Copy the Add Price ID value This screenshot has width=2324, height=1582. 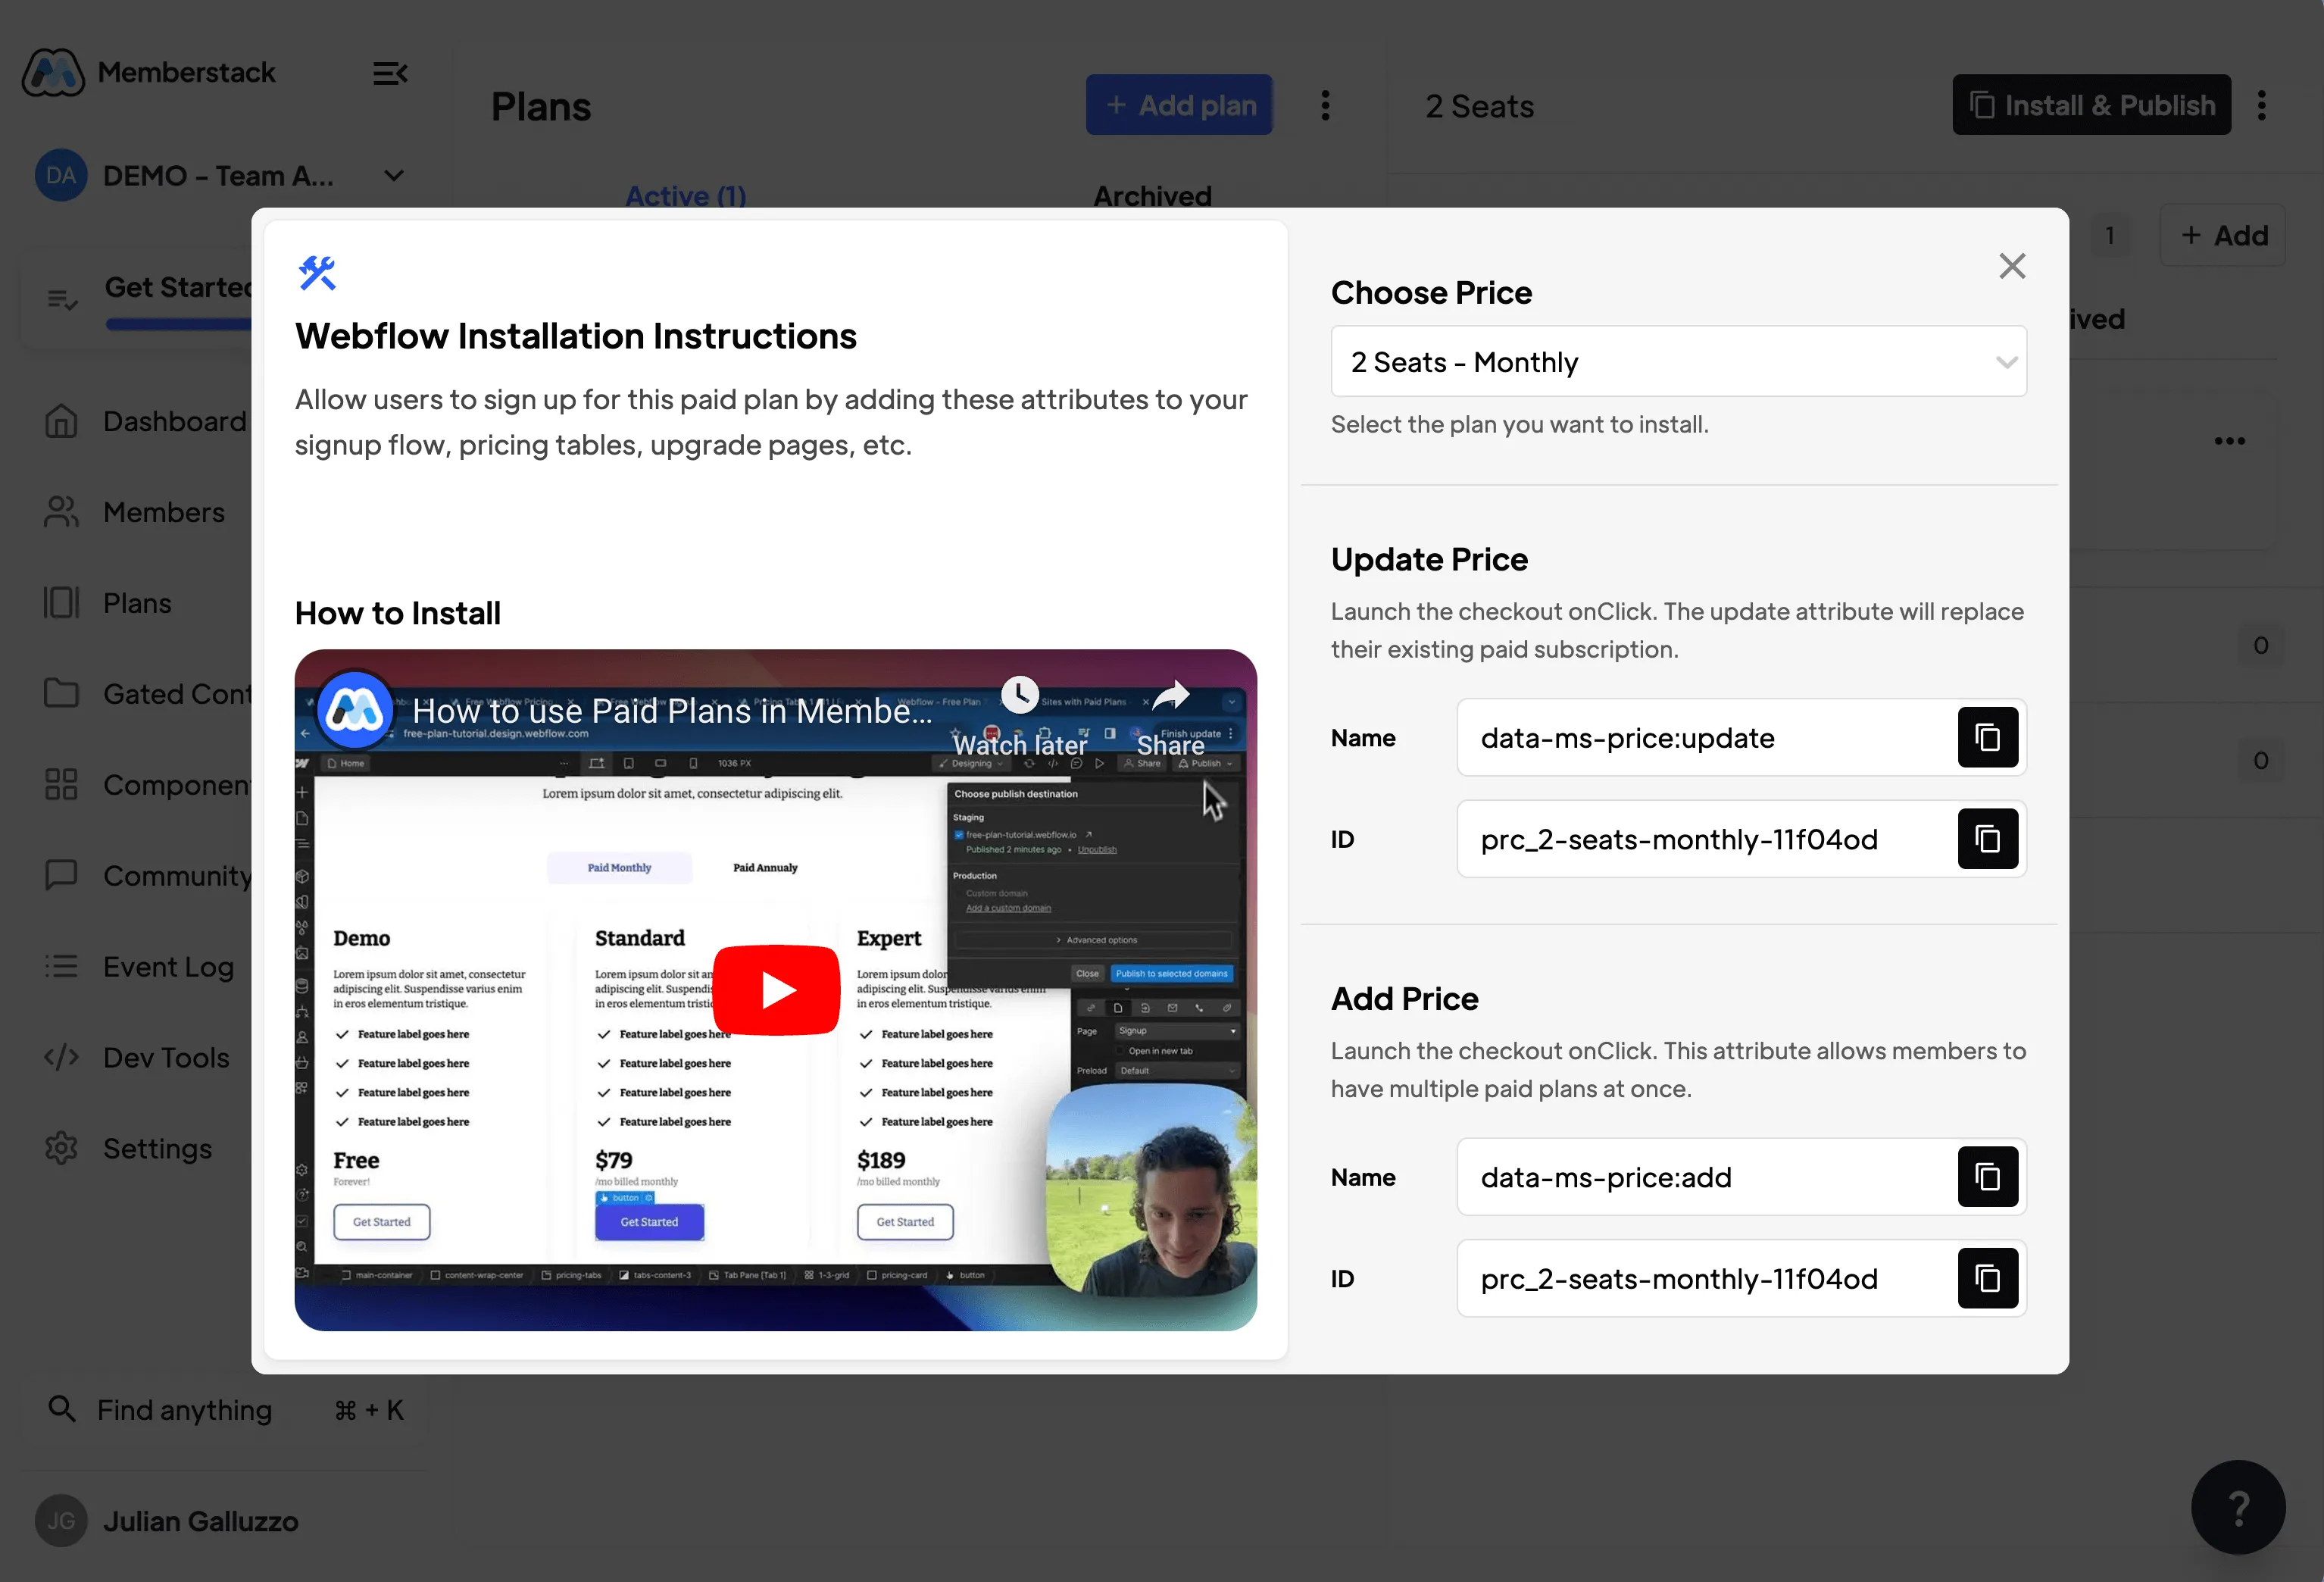click(x=1986, y=1278)
